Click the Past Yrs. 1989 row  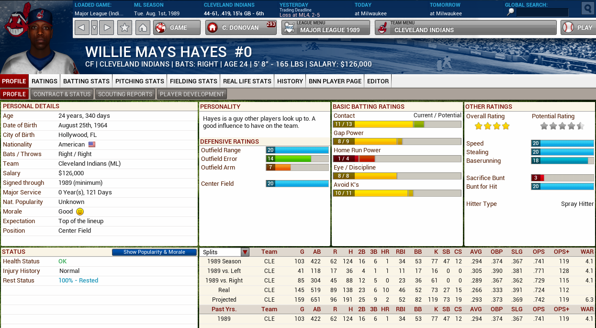397,319
